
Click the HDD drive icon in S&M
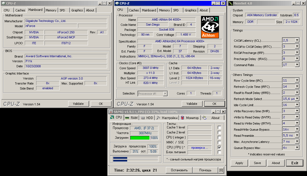tap(143, 118)
